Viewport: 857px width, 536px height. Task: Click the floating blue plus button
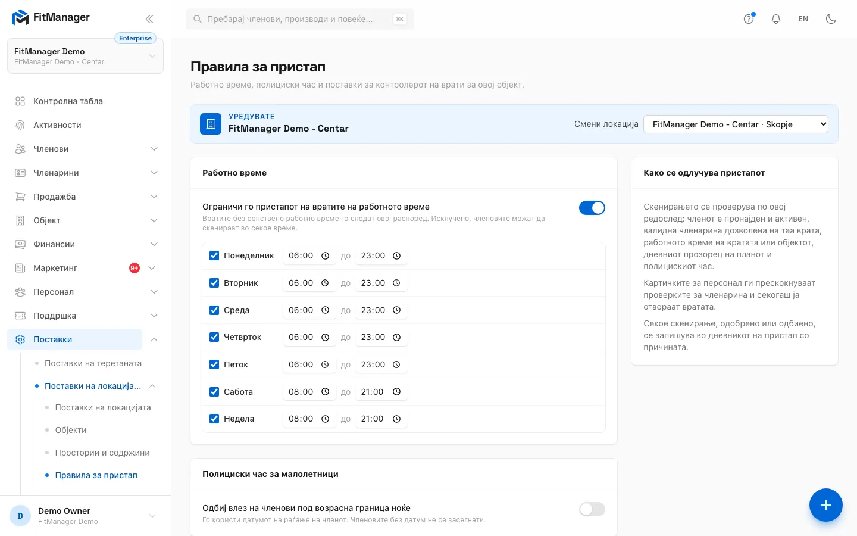click(x=826, y=505)
